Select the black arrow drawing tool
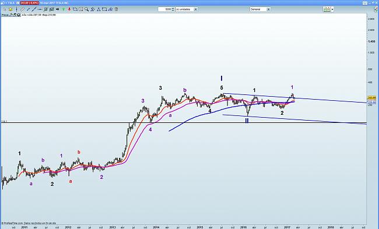The image size is (379, 229). click(x=58, y=9)
